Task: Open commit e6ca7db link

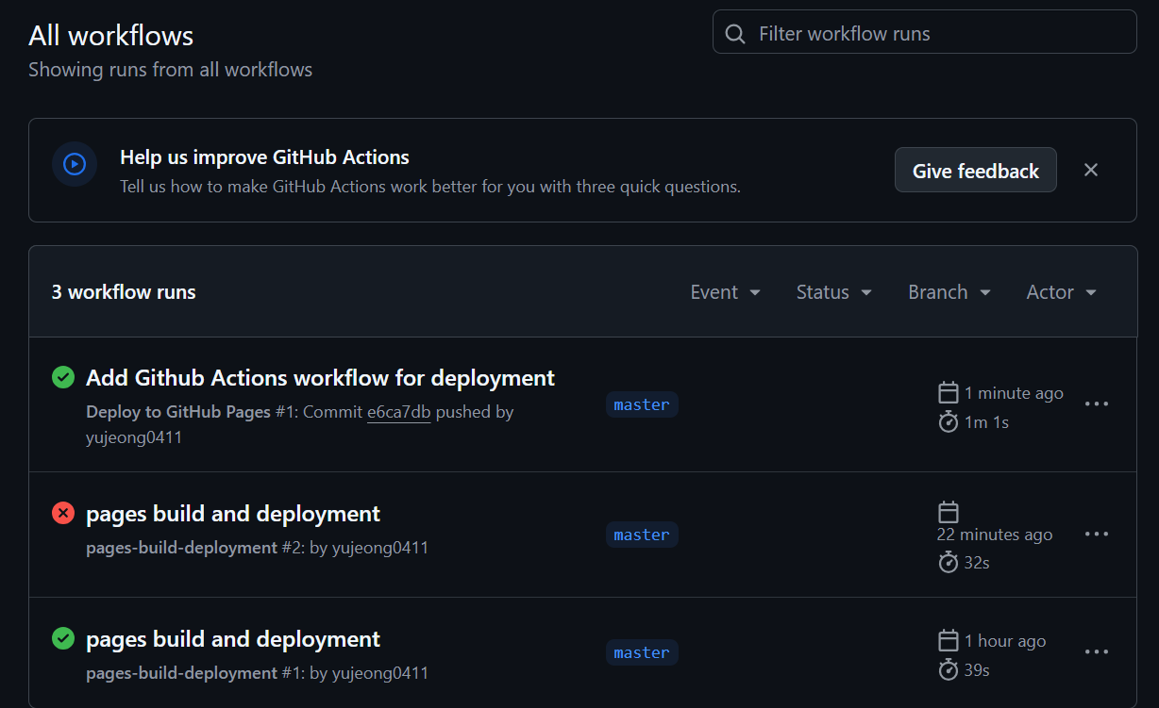Action: (x=398, y=412)
